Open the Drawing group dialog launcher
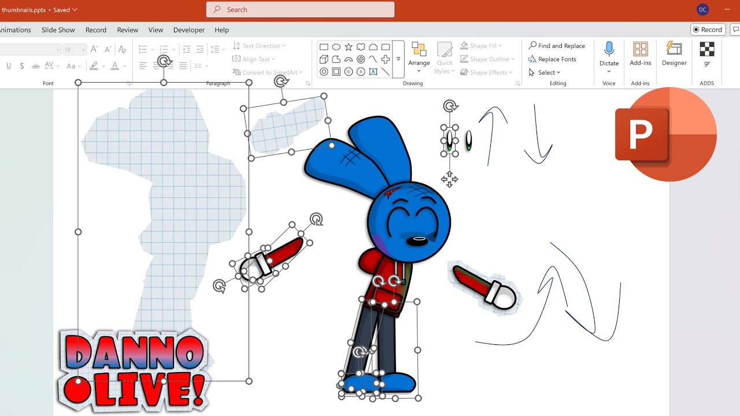Image resolution: width=740 pixels, height=416 pixels. click(518, 84)
